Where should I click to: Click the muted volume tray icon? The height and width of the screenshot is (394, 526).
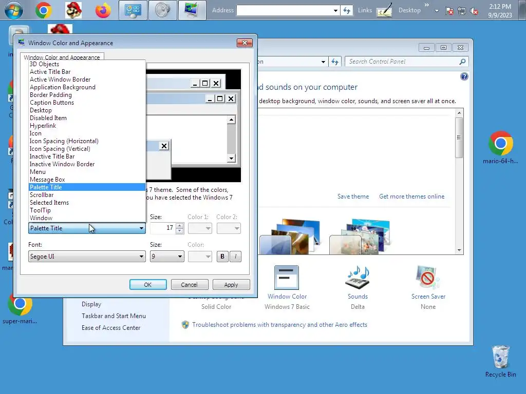474,11
